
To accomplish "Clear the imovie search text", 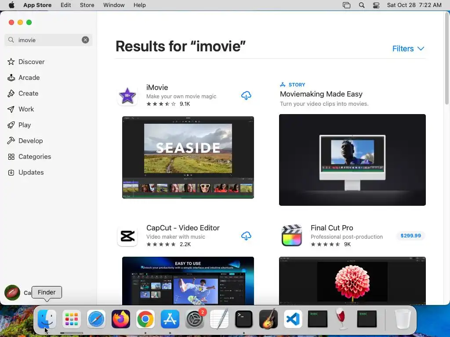I will (x=85, y=40).
